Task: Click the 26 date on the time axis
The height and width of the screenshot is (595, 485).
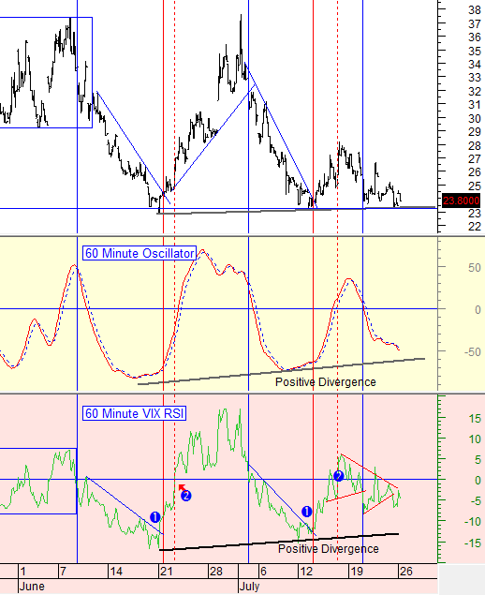Action: pos(406,571)
